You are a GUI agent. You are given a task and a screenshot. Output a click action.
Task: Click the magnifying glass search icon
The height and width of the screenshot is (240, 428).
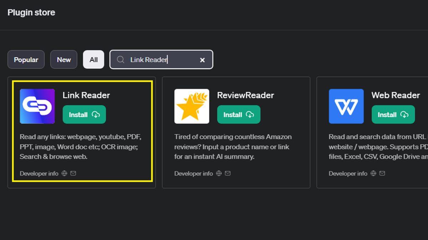click(x=121, y=60)
